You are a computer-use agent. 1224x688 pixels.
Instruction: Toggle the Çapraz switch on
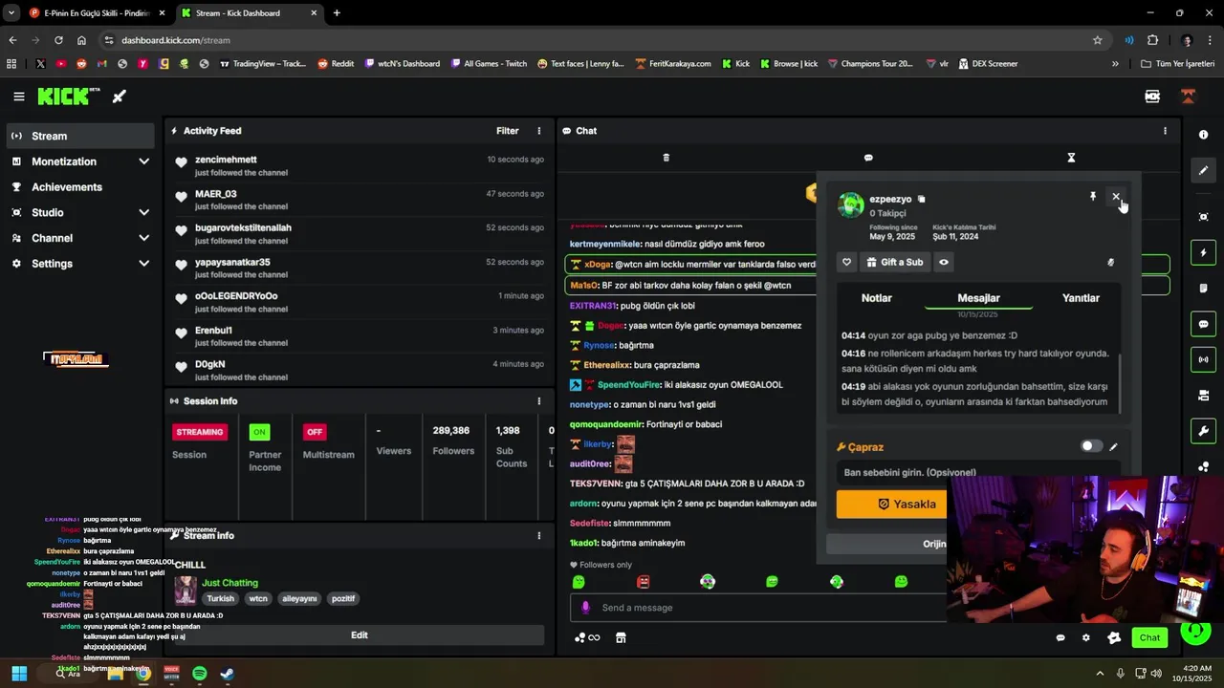(1091, 446)
